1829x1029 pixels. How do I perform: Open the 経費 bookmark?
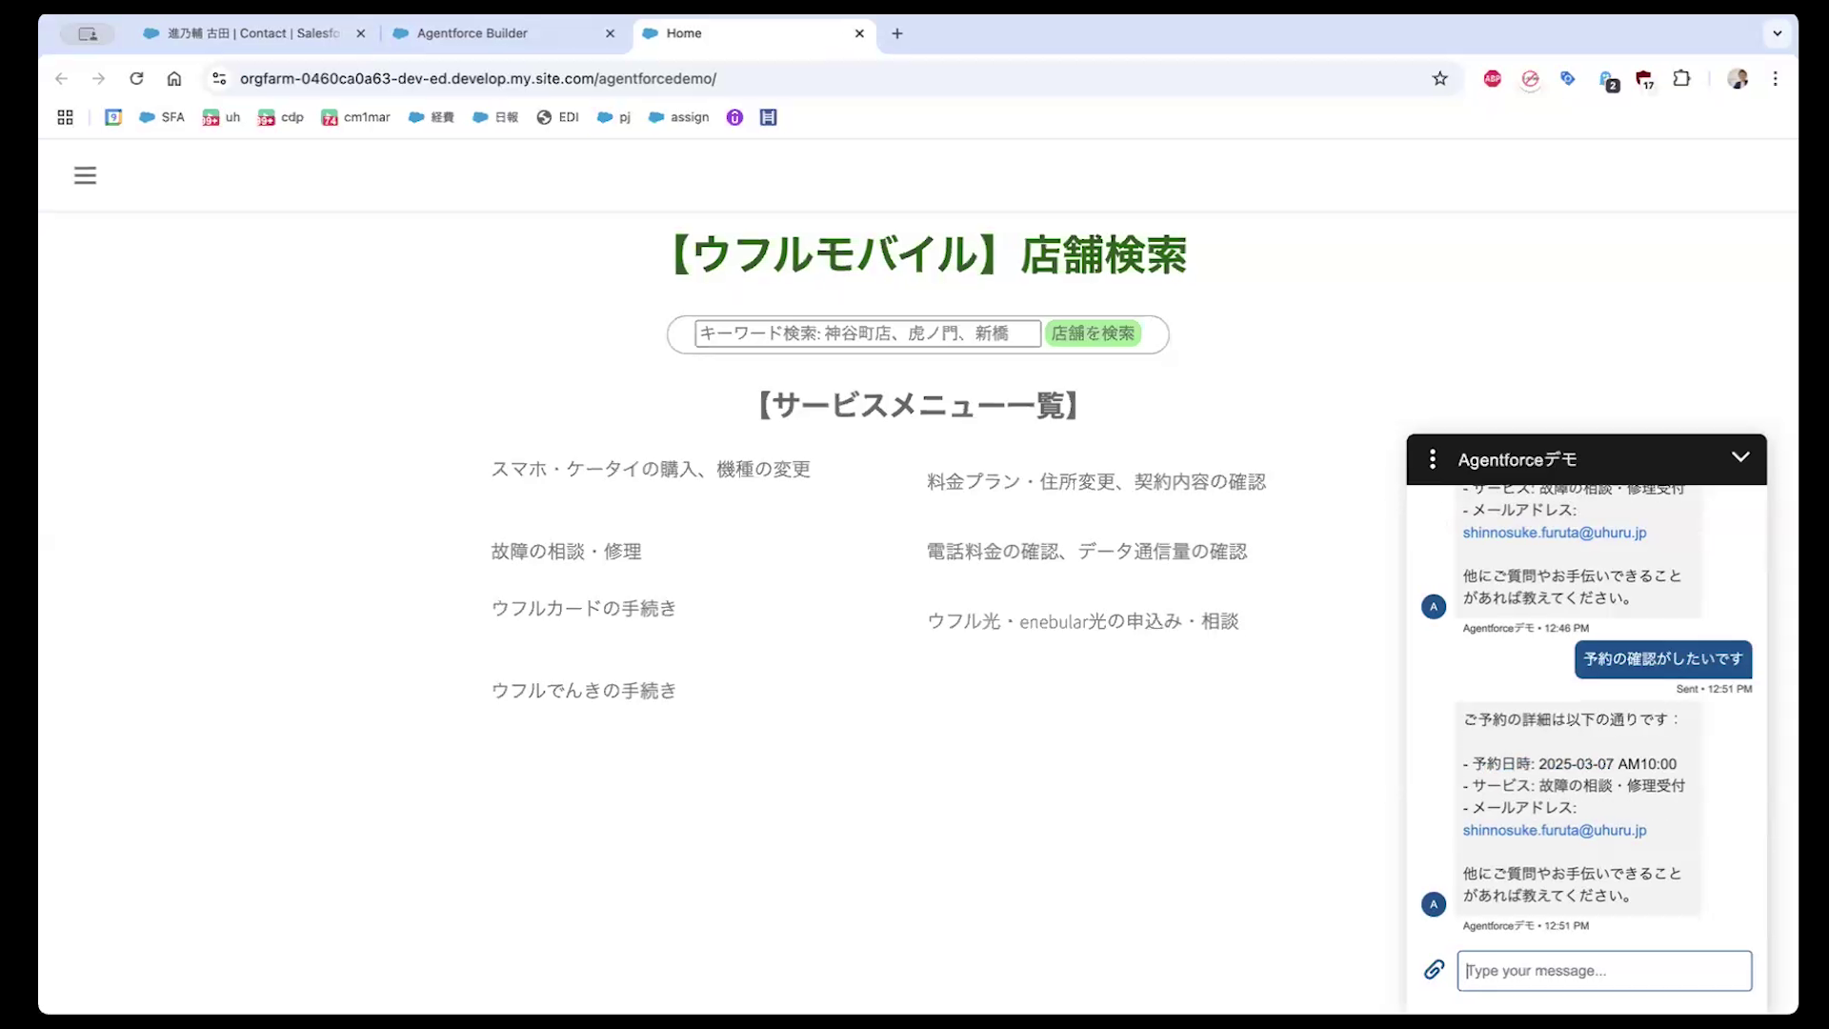tap(431, 117)
